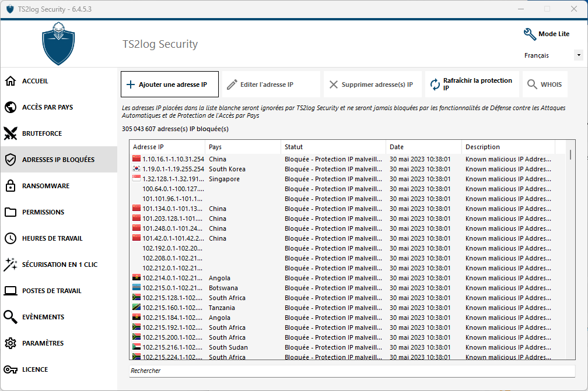Click the Botswana country cell
588x391 pixels.
click(223, 288)
